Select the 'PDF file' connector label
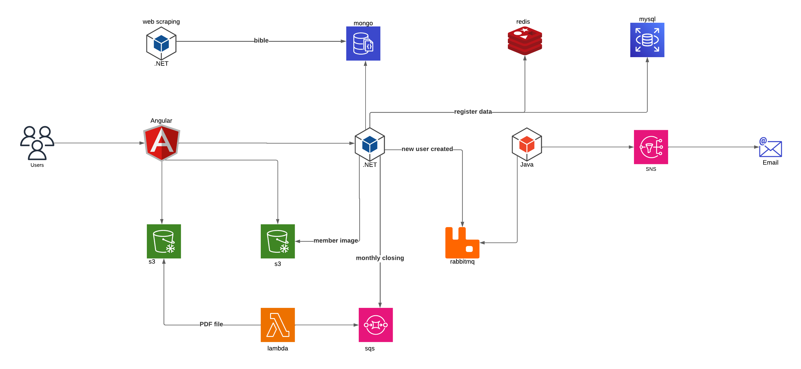This screenshot has height=369, width=801. [211, 324]
